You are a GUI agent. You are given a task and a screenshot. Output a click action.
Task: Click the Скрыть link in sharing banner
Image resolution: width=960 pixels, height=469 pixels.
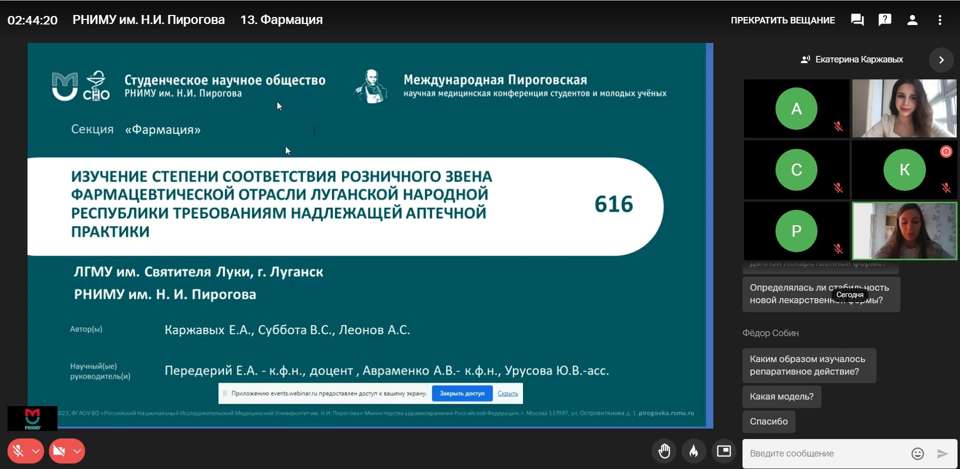(x=507, y=394)
